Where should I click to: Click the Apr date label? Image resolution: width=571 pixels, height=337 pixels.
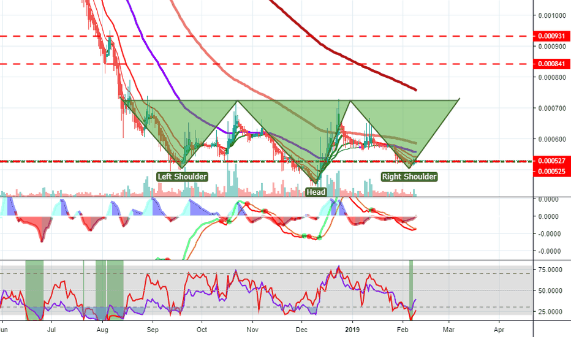point(499,330)
